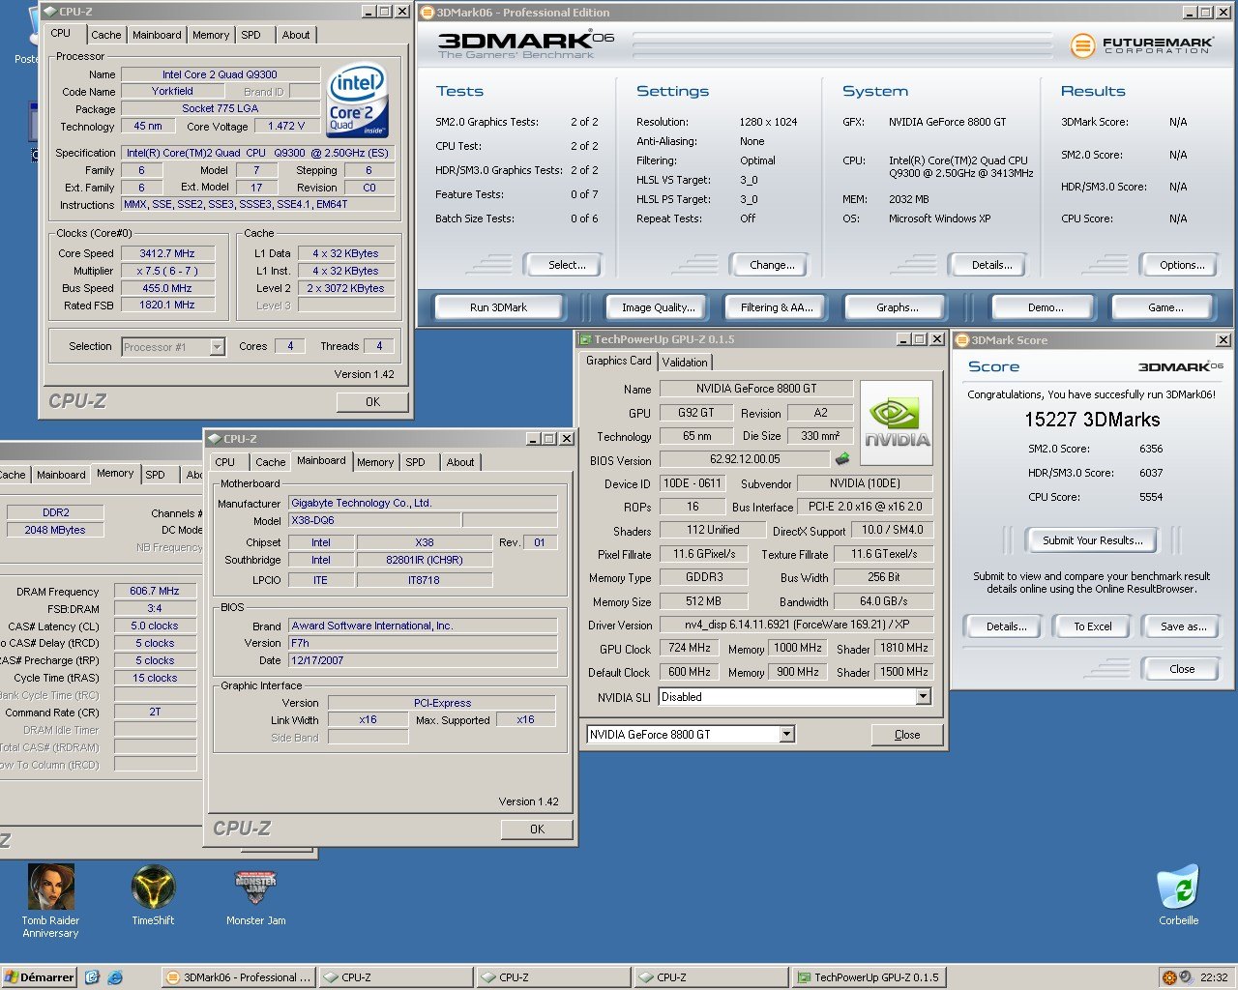Click the Gigabyte Technology manufacturer field

pyautogui.click(x=423, y=503)
